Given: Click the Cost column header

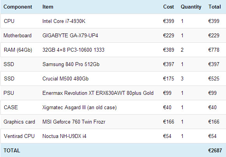Looking at the screenshot, I should [x=168, y=7].
